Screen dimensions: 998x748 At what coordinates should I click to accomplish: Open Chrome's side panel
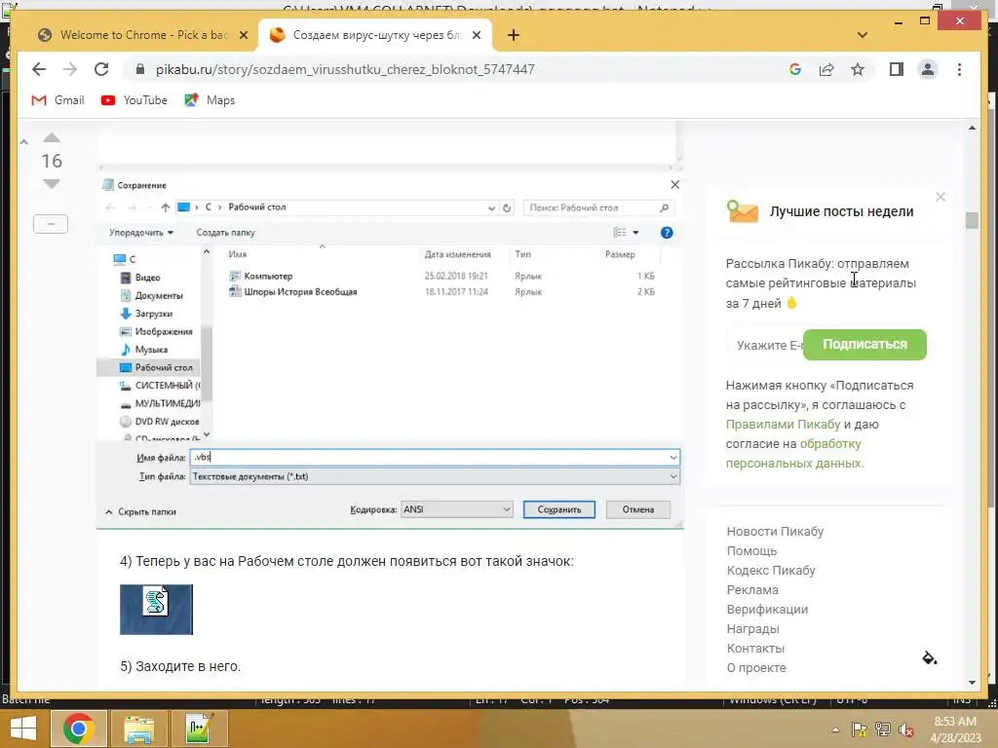(897, 69)
